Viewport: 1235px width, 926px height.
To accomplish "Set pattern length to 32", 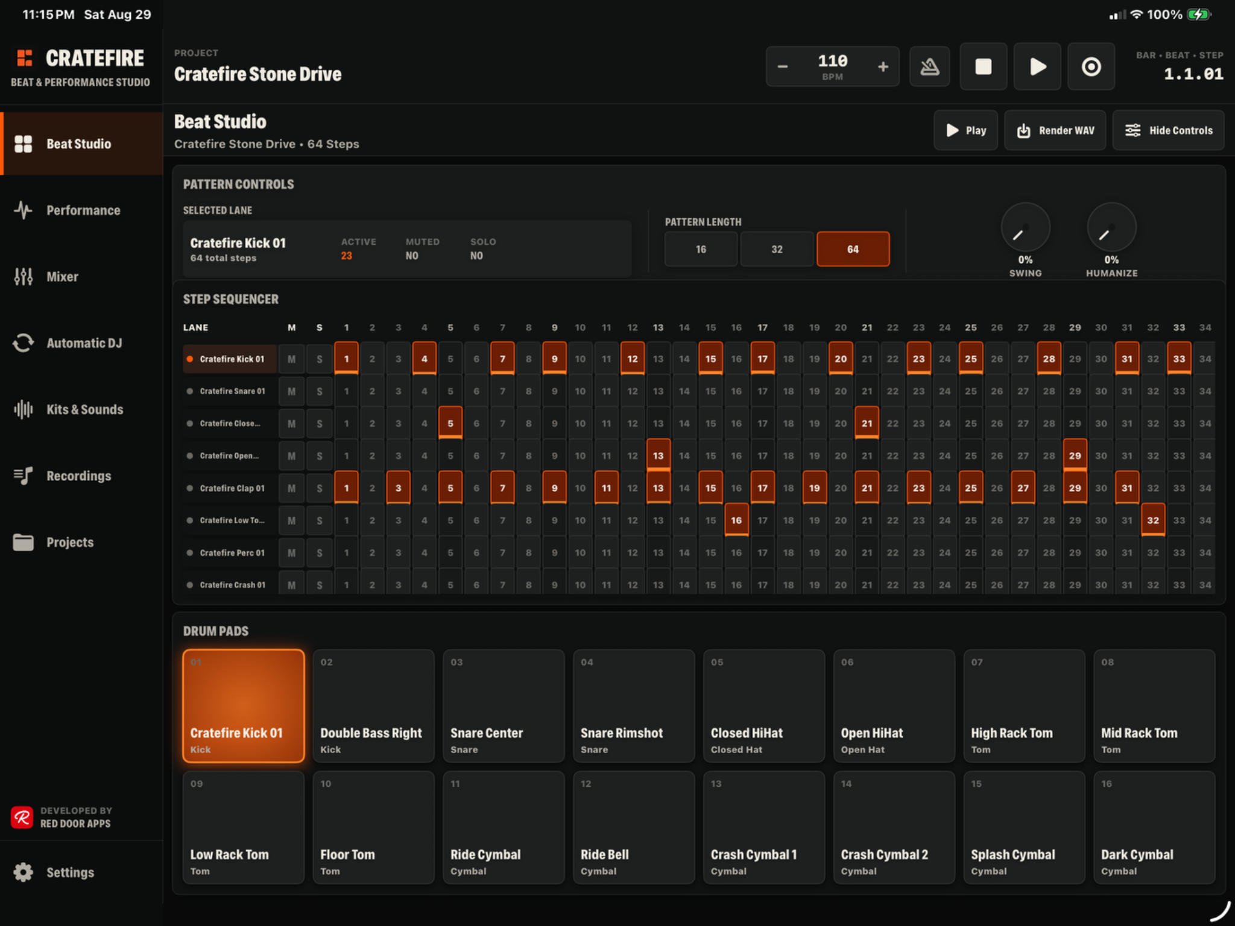I will click(x=777, y=249).
